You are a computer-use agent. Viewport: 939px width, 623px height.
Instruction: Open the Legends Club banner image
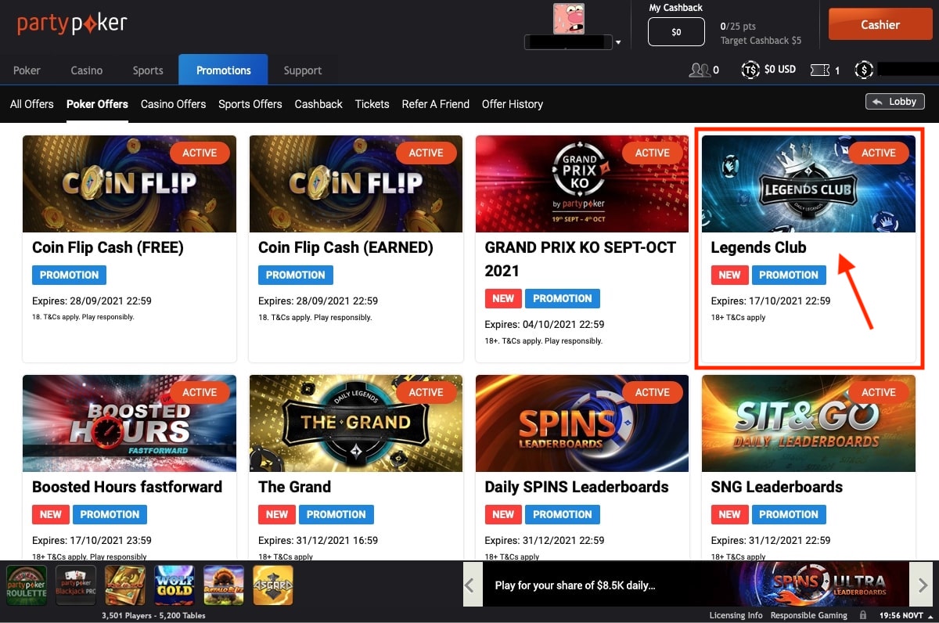tap(808, 184)
